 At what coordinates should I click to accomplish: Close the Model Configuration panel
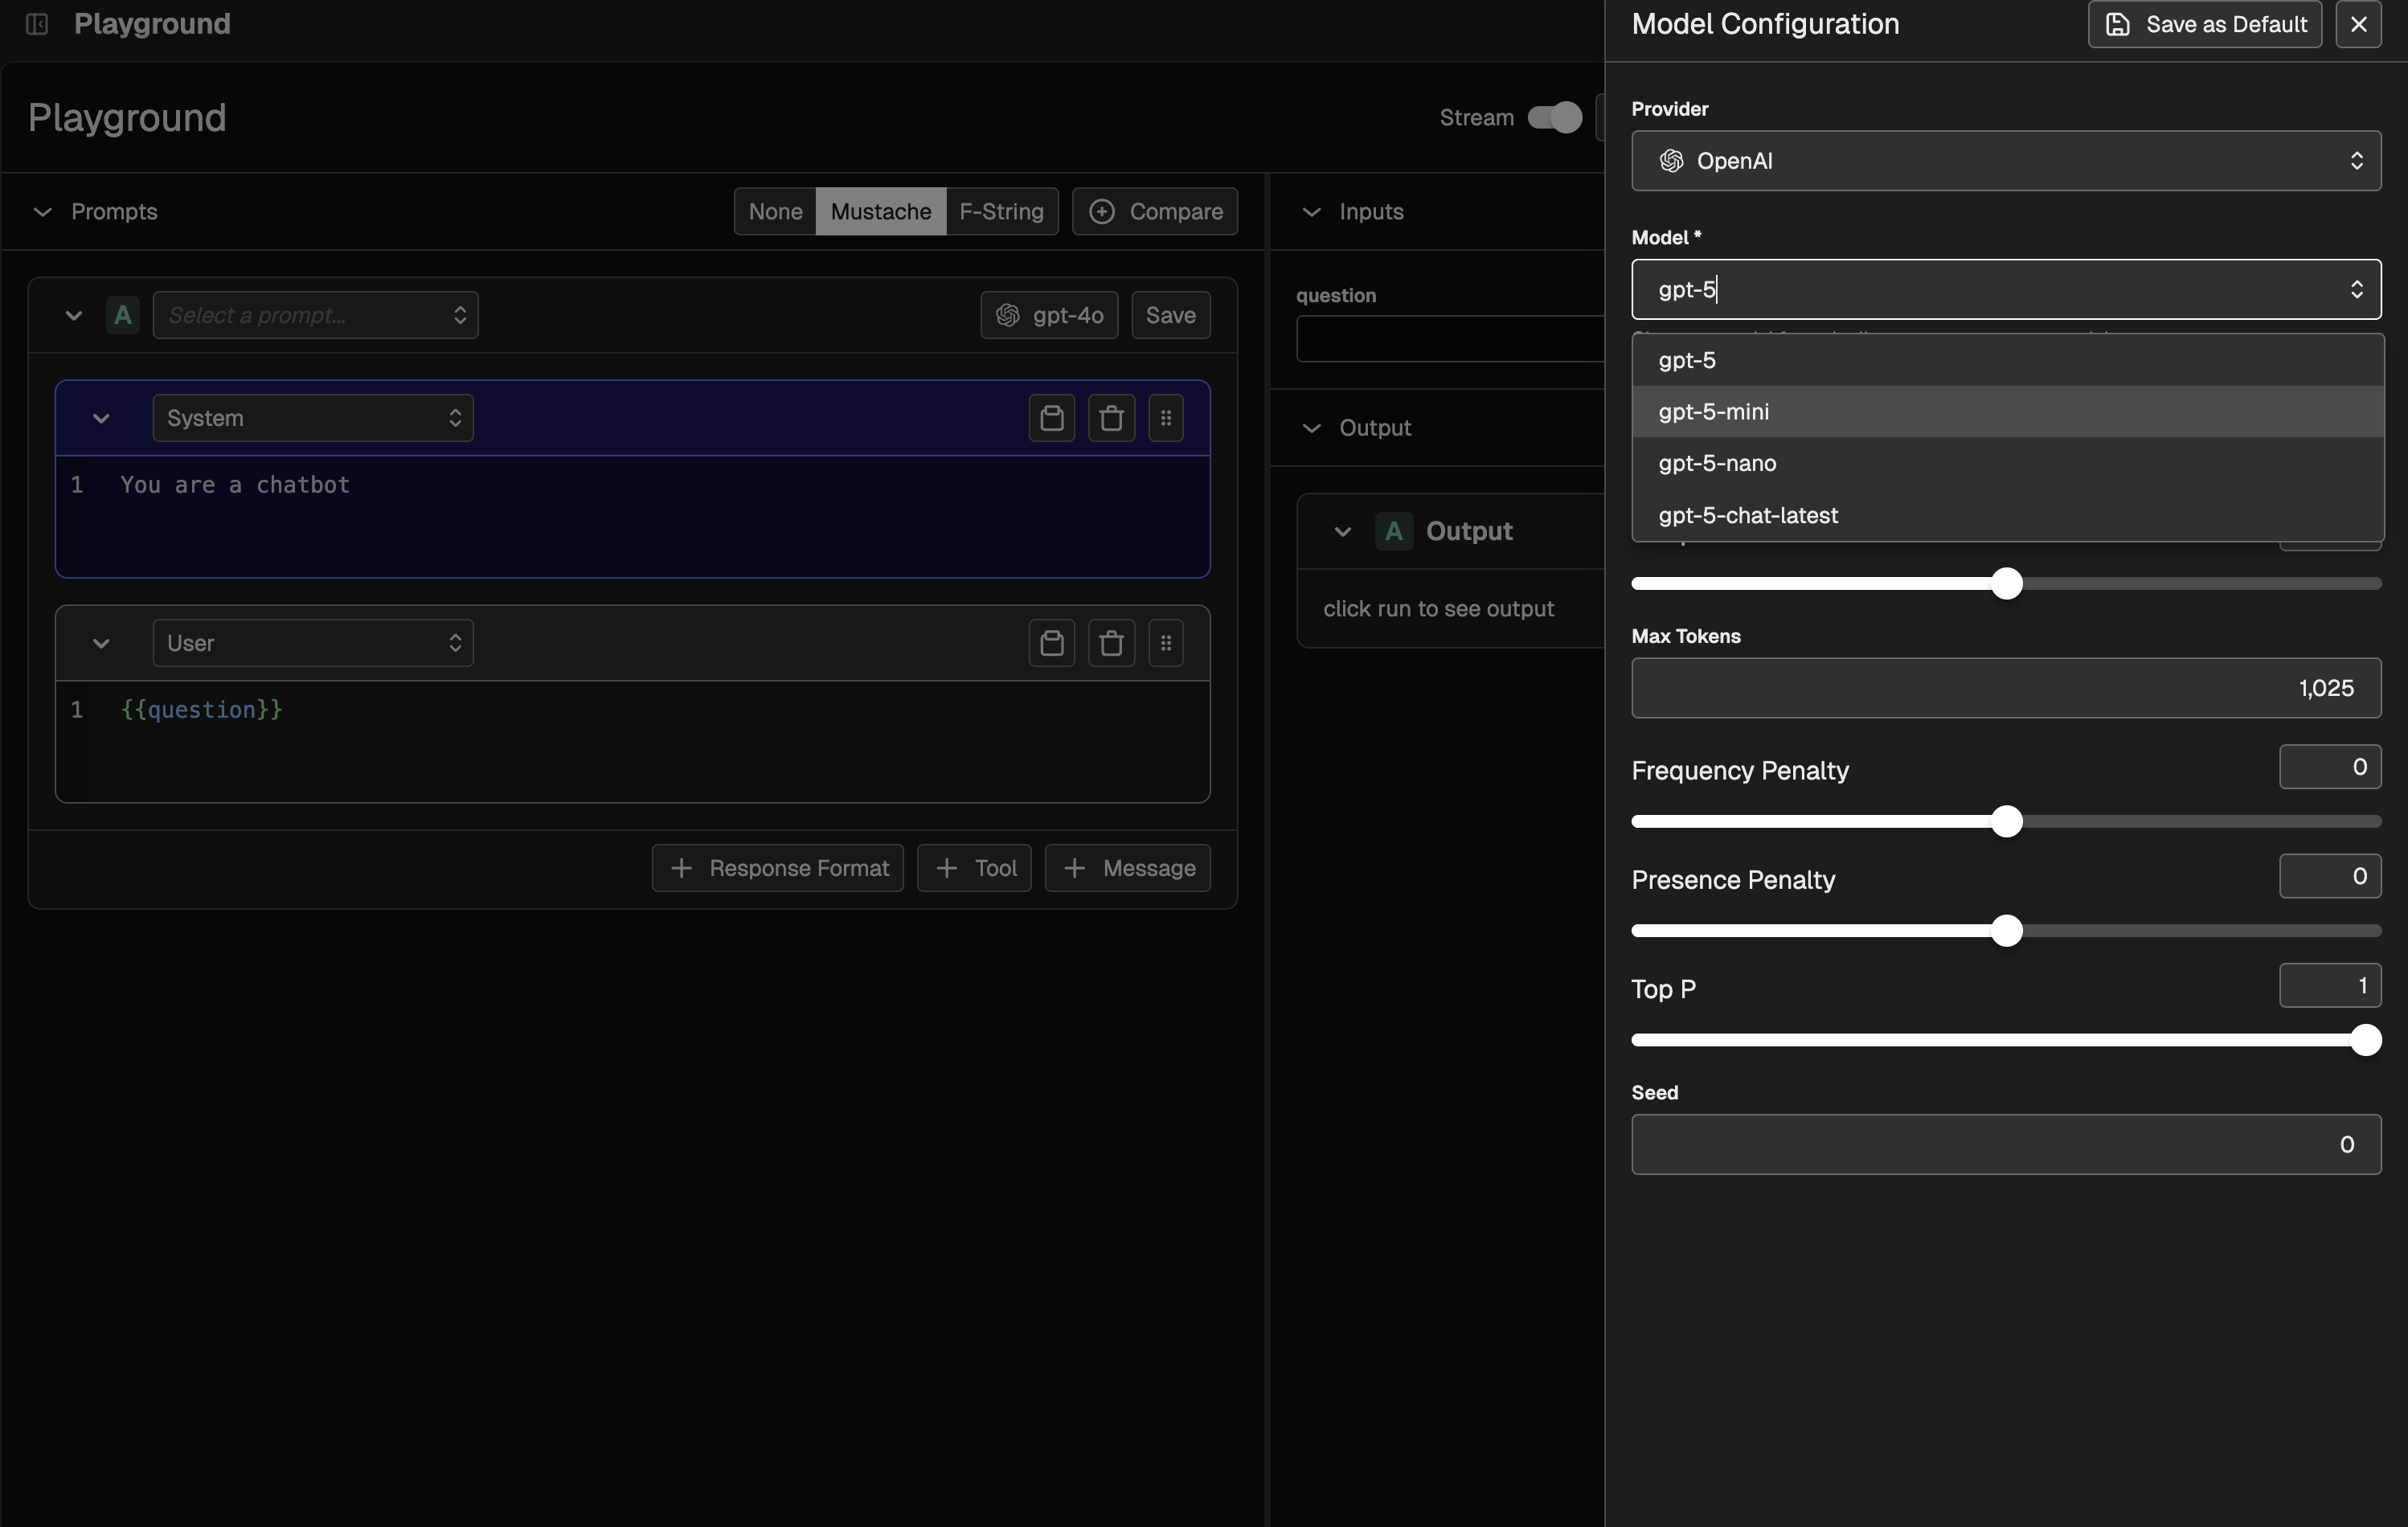tap(2358, 24)
